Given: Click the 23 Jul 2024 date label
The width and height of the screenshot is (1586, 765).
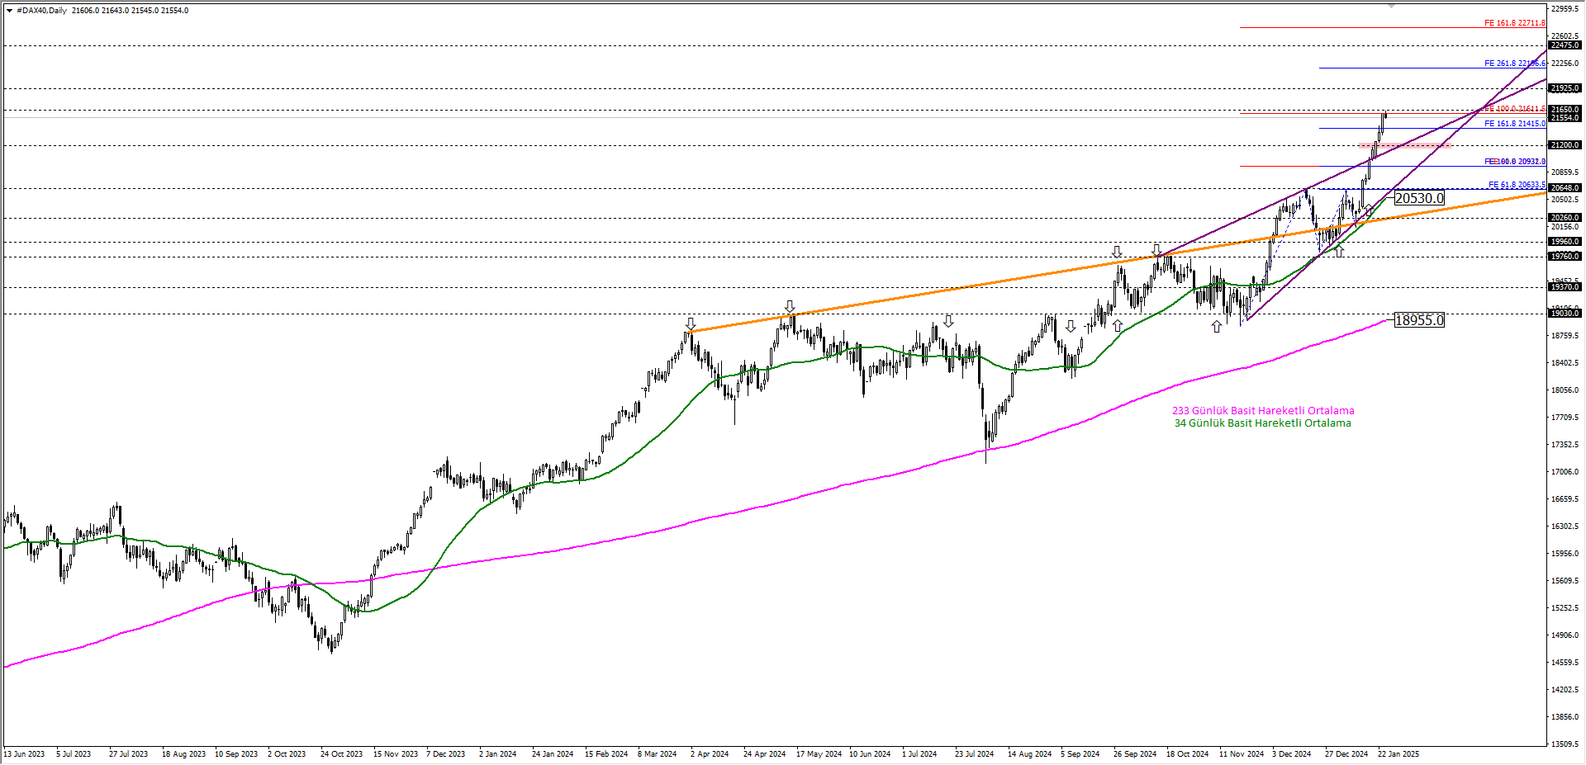Looking at the screenshot, I should [x=974, y=754].
